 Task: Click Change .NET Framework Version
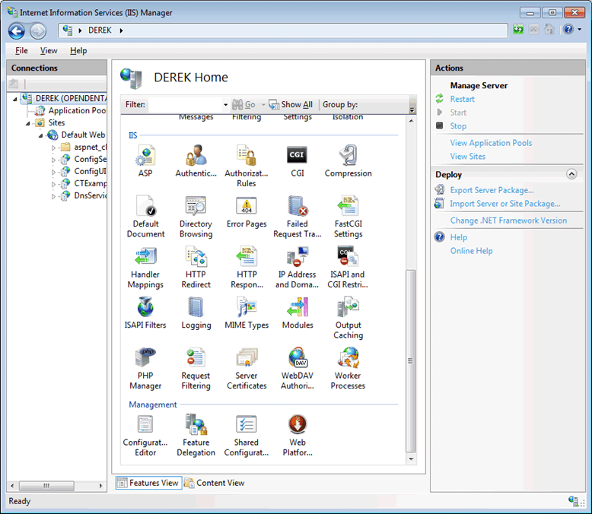(508, 221)
